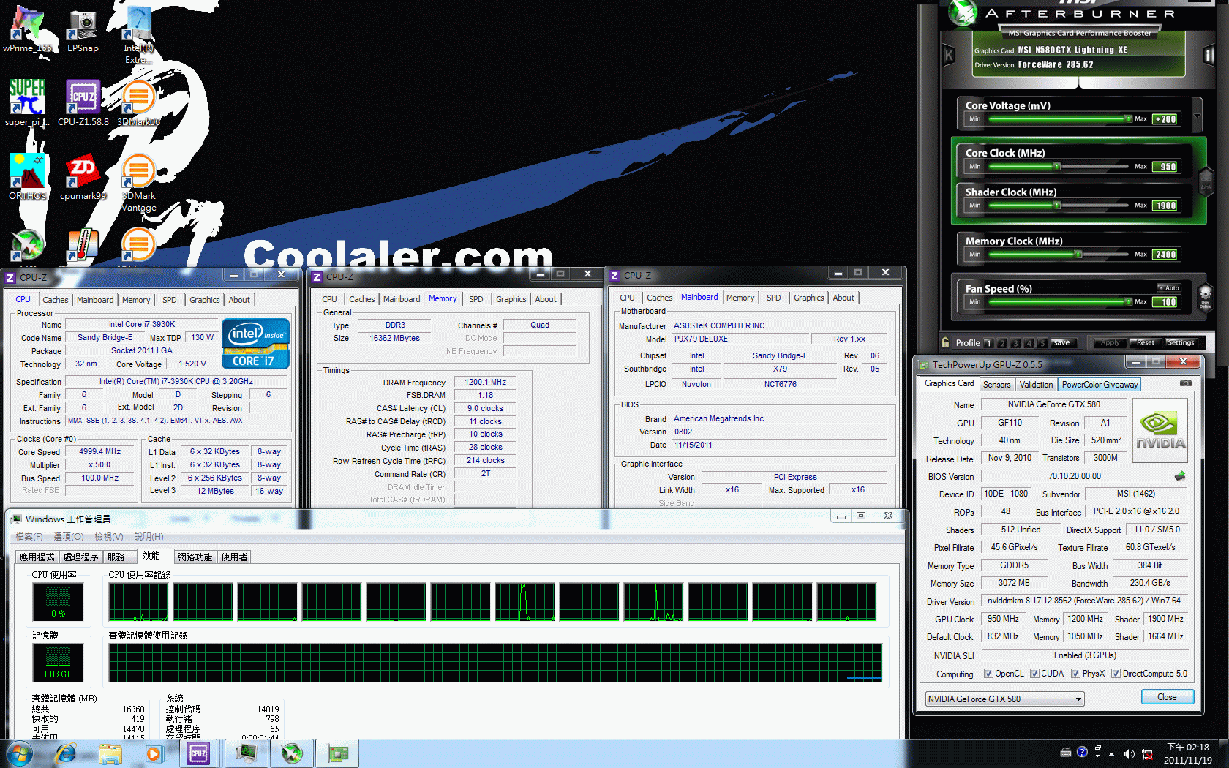Click the Core Clock slider handle

point(1057,167)
